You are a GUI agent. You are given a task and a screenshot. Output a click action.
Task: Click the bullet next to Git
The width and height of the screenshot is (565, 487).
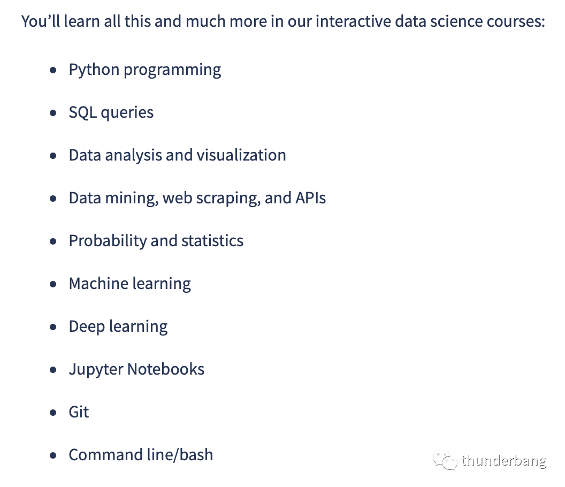[x=54, y=413]
